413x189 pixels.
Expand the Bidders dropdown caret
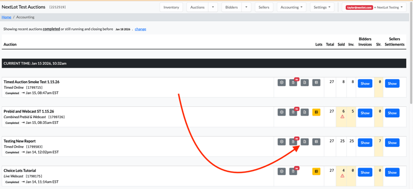tap(246, 7)
